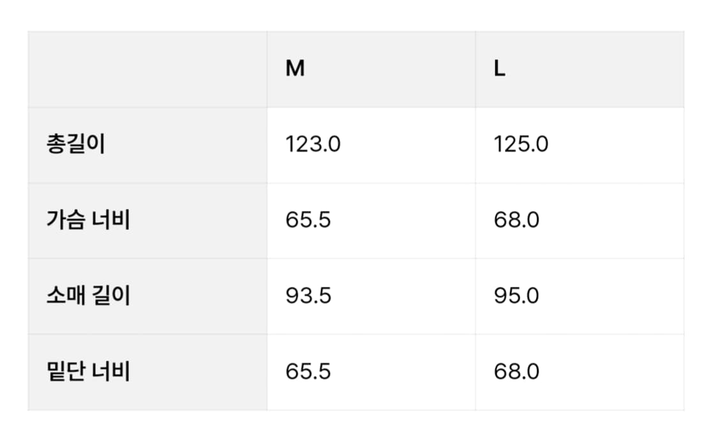Click 68.0 in the 가슴 너비 row
The image size is (718, 448).
[x=516, y=220]
